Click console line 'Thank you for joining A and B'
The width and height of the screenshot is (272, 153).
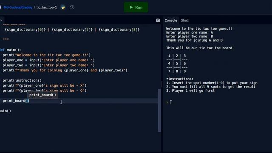point(194,40)
